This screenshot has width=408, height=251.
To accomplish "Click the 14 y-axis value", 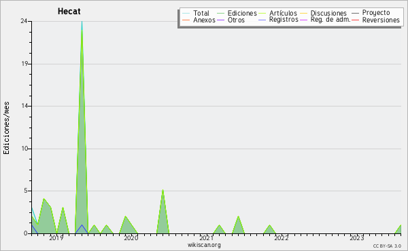I will [x=24, y=106].
